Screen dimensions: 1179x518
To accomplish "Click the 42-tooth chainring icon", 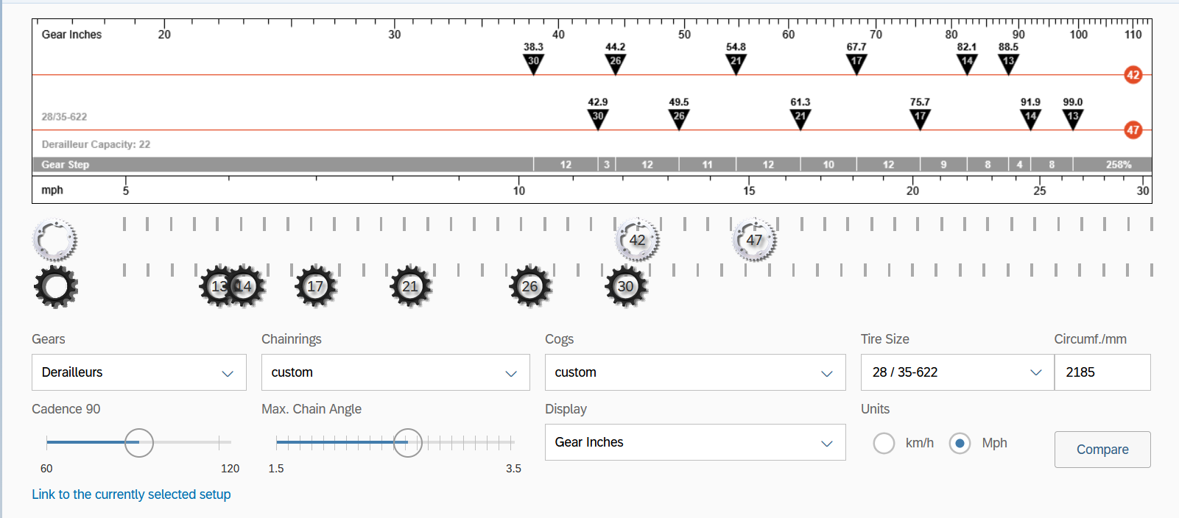I will point(637,240).
